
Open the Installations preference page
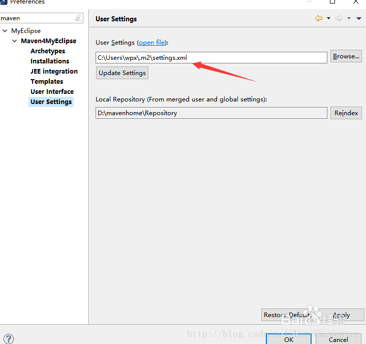click(50, 61)
